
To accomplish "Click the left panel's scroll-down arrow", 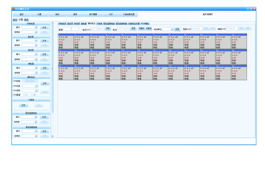I will pos(52,136).
